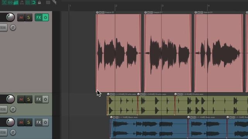Click round icon on first Bass.wav item
The width and height of the screenshot is (248, 139).
111,117
